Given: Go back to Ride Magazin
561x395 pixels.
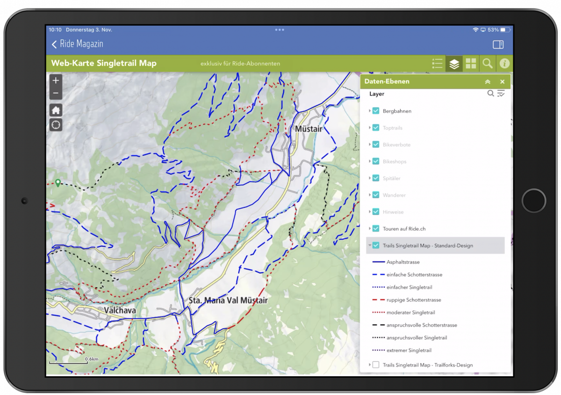Looking at the screenshot, I should [77, 44].
